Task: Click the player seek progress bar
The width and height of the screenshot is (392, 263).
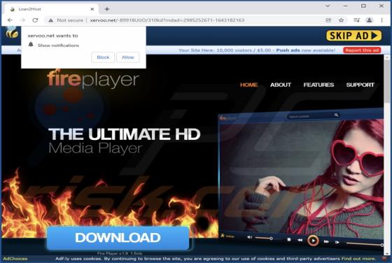Action: [365, 244]
